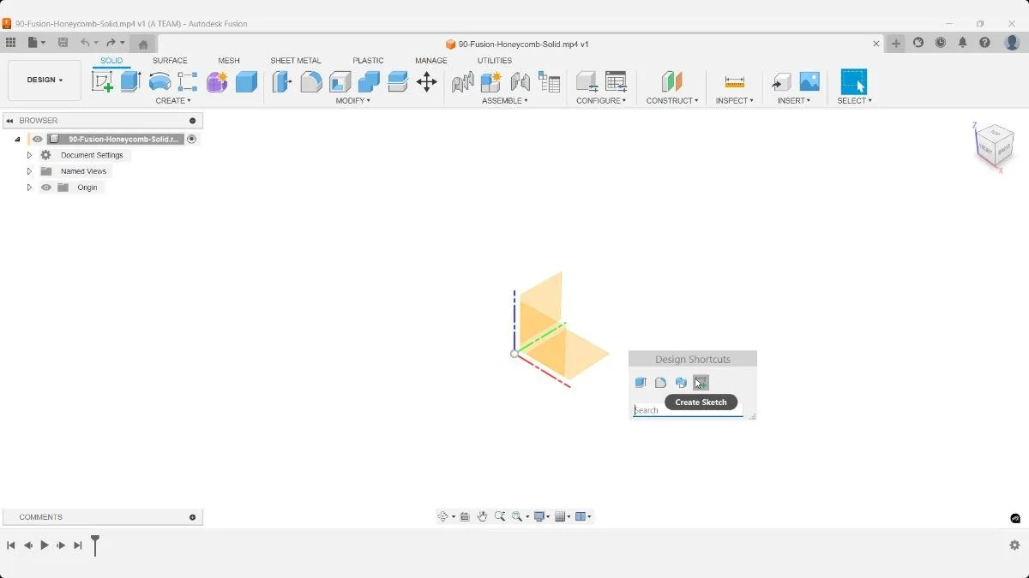The image size is (1029, 578).
Task: Open the DESIGN workspace switcher
Action: [44, 80]
